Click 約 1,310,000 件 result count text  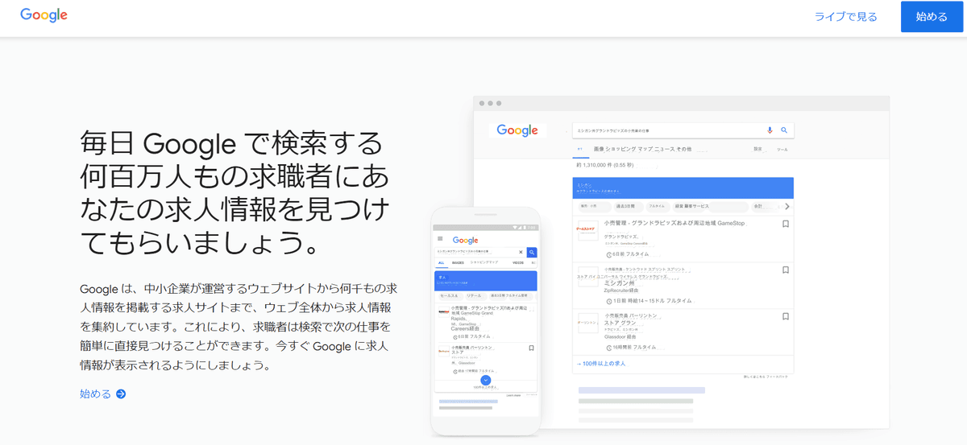click(606, 166)
